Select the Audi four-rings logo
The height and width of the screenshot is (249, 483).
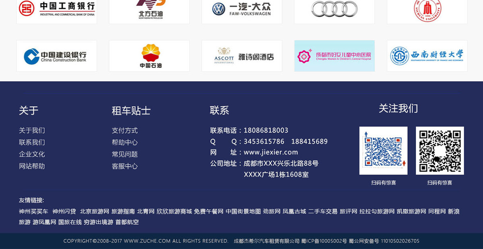coord(334,9)
